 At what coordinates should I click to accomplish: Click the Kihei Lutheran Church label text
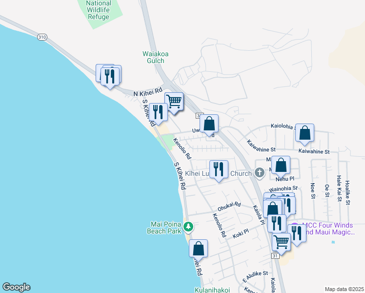pyautogui.click(x=218, y=173)
